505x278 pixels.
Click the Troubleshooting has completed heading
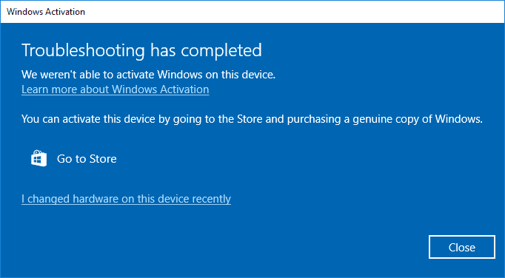pyautogui.click(x=141, y=50)
